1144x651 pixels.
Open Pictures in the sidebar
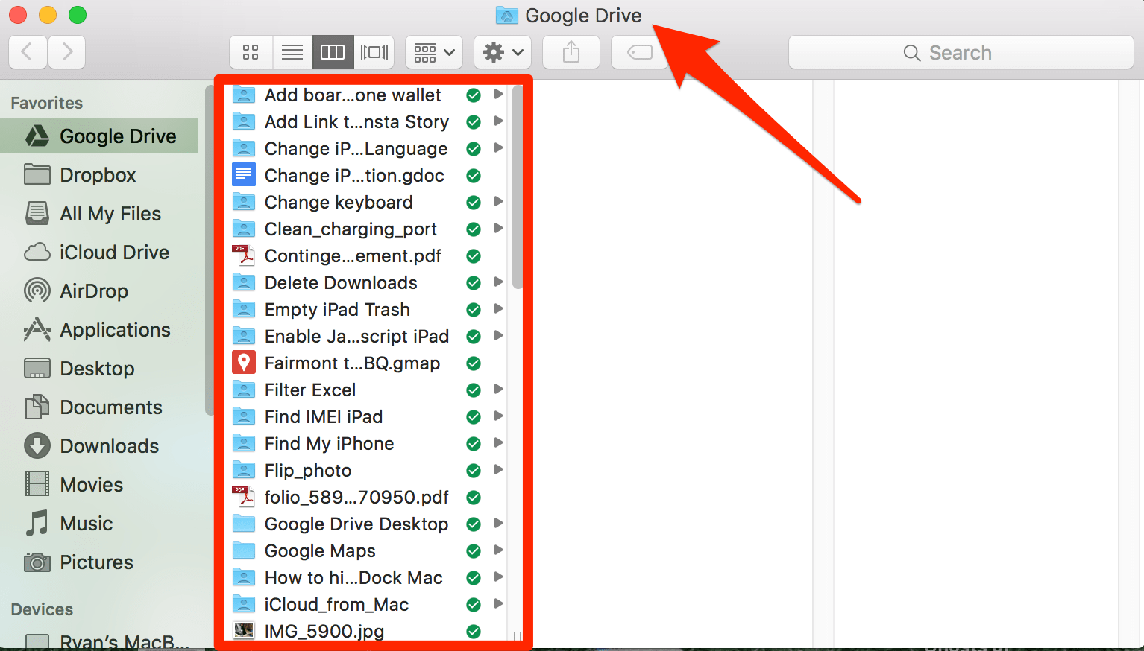(99, 562)
